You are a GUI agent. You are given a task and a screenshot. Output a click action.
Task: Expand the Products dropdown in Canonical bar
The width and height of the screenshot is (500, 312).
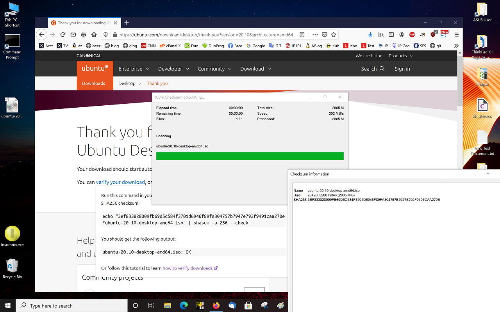(x=401, y=56)
